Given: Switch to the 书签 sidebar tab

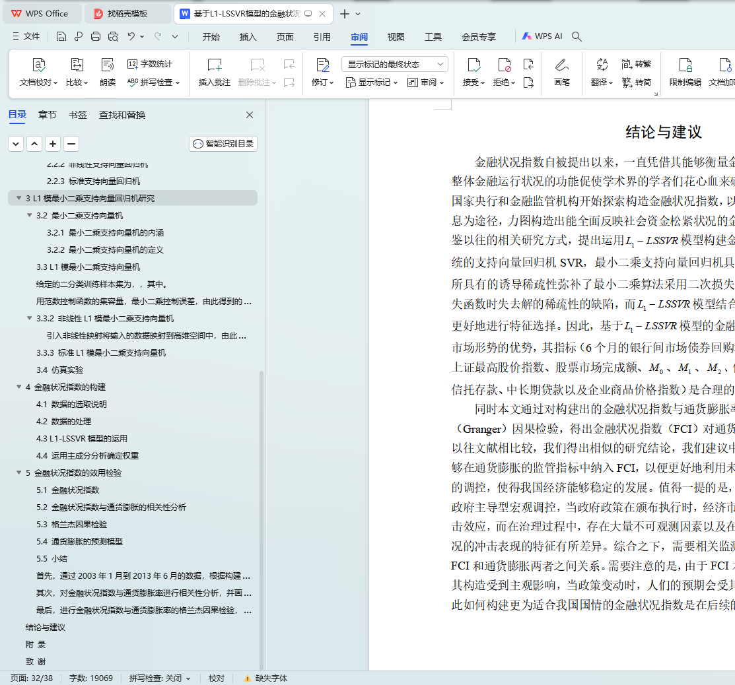Looking at the screenshot, I should click(78, 115).
